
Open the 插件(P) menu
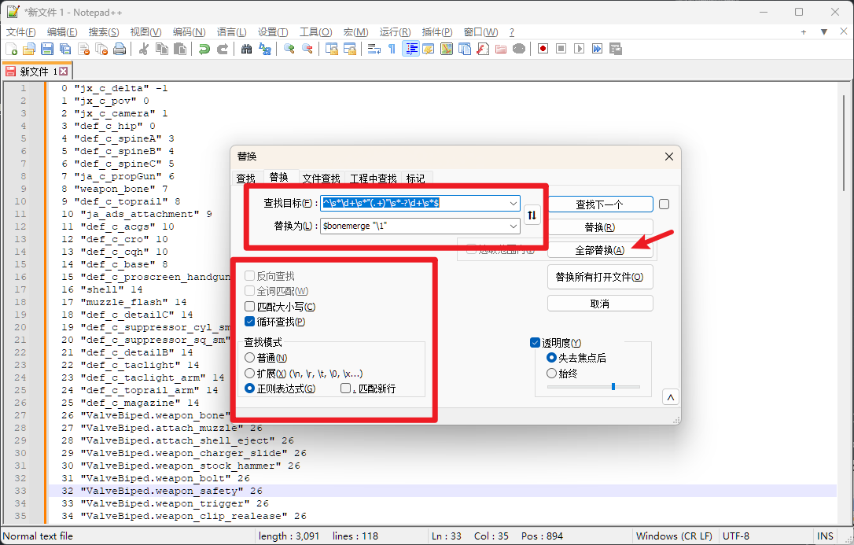click(x=436, y=32)
